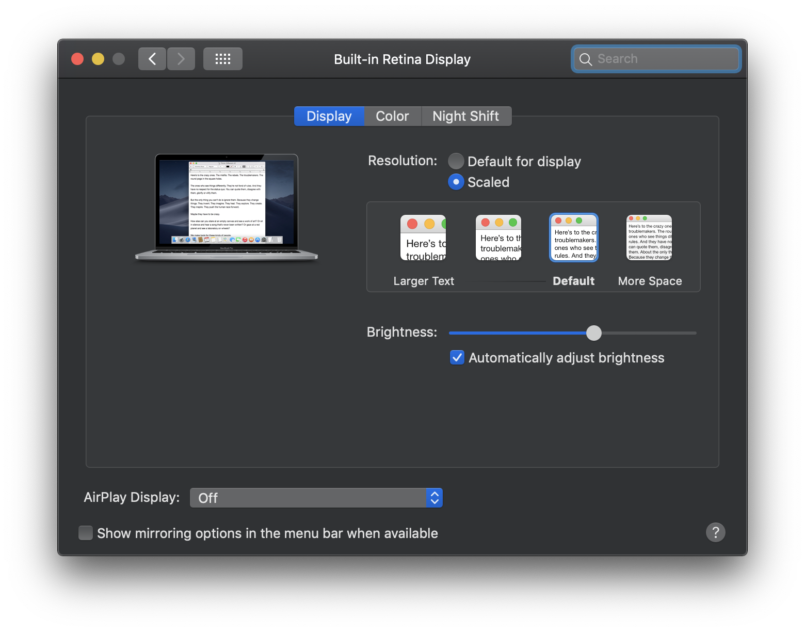Image resolution: width=805 pixels, height=632 pixels.
Task: Select Default for display resolution option
Action: pos(456,162)
